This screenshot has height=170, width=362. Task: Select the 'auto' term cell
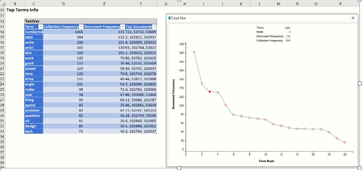click(x=34, y=37)
